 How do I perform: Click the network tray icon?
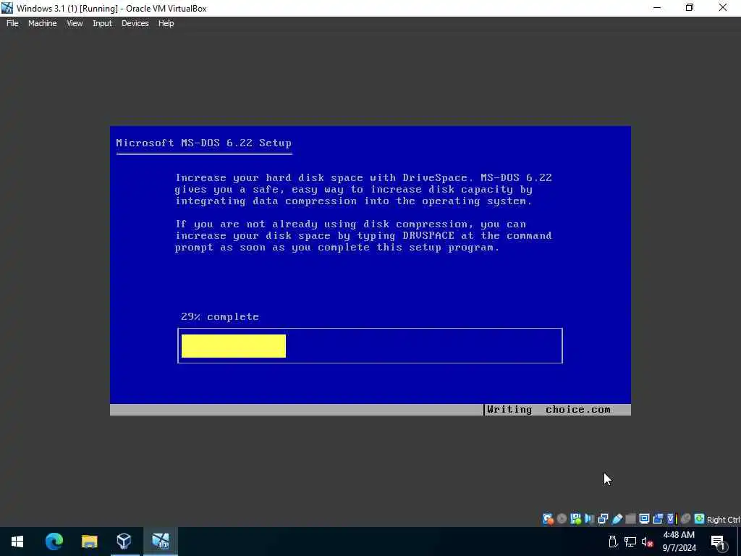(630, 542)
